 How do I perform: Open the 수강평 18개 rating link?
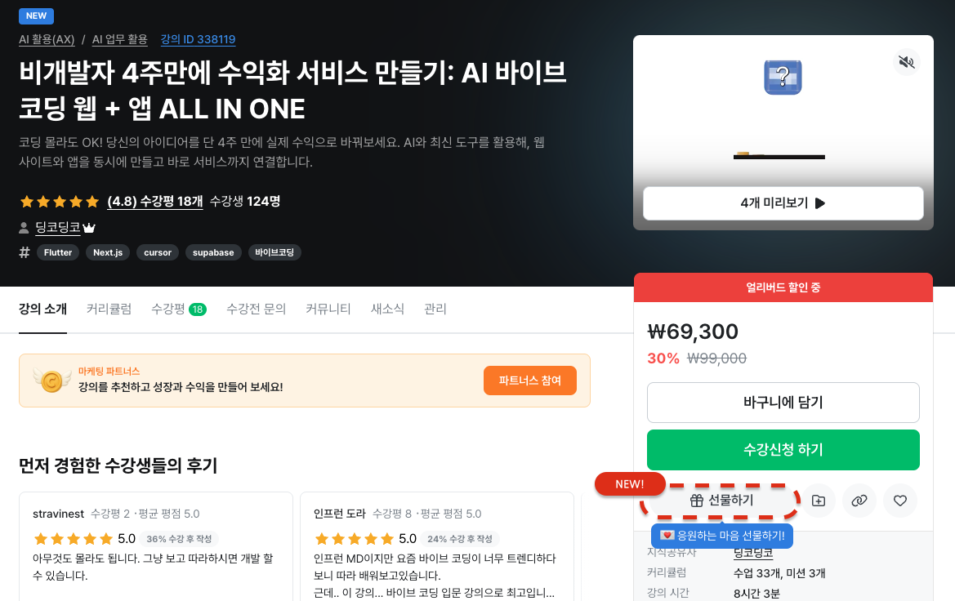tap(154, 202)
